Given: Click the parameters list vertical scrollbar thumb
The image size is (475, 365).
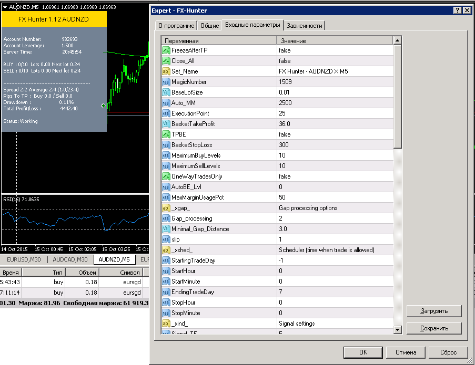Looking at the screenshot, I should coord(398,97).
